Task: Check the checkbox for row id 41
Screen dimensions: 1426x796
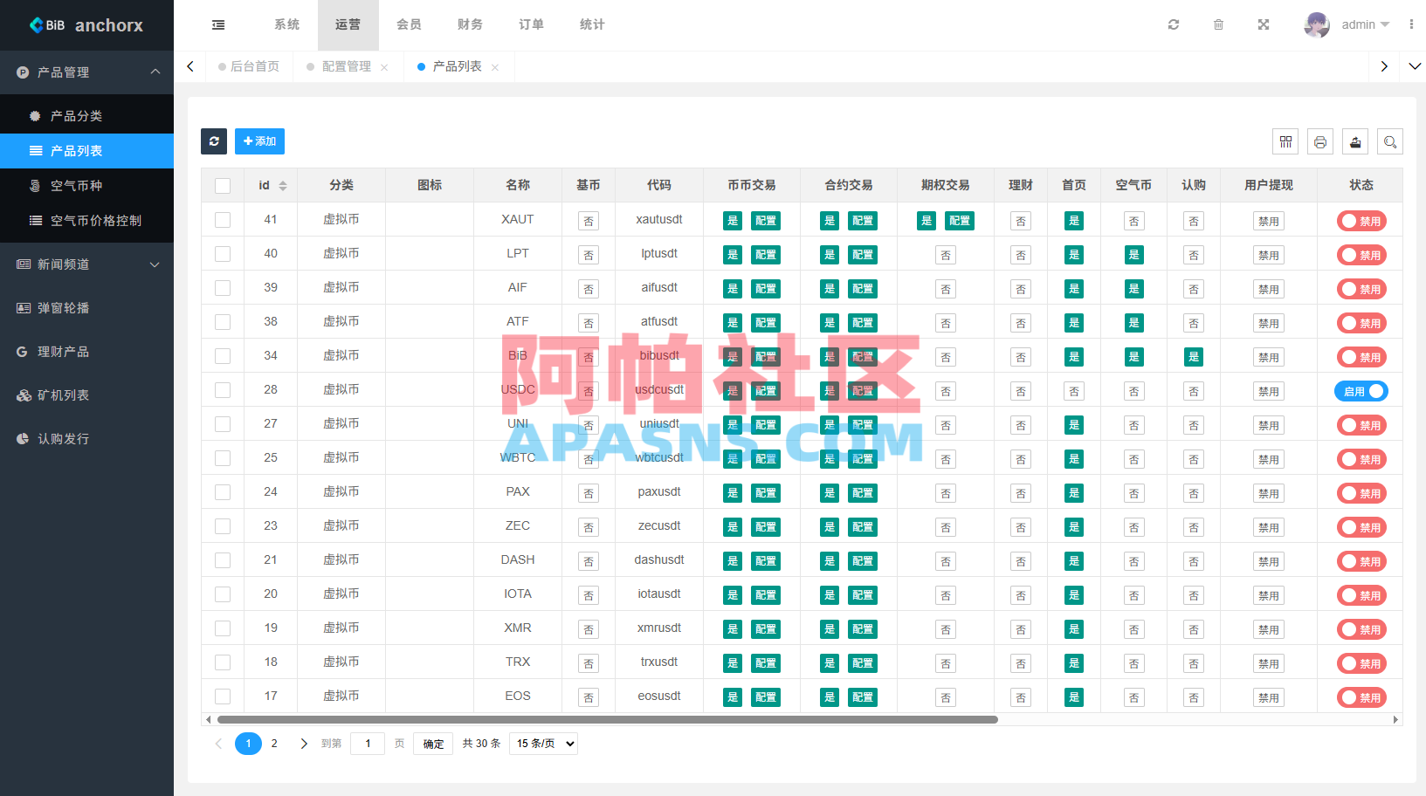Action: pos(223,220)
